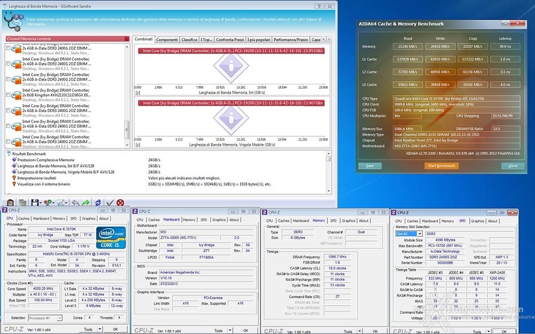Click the Intel Core i5 logo in CPU-Z

coord(111,237)
